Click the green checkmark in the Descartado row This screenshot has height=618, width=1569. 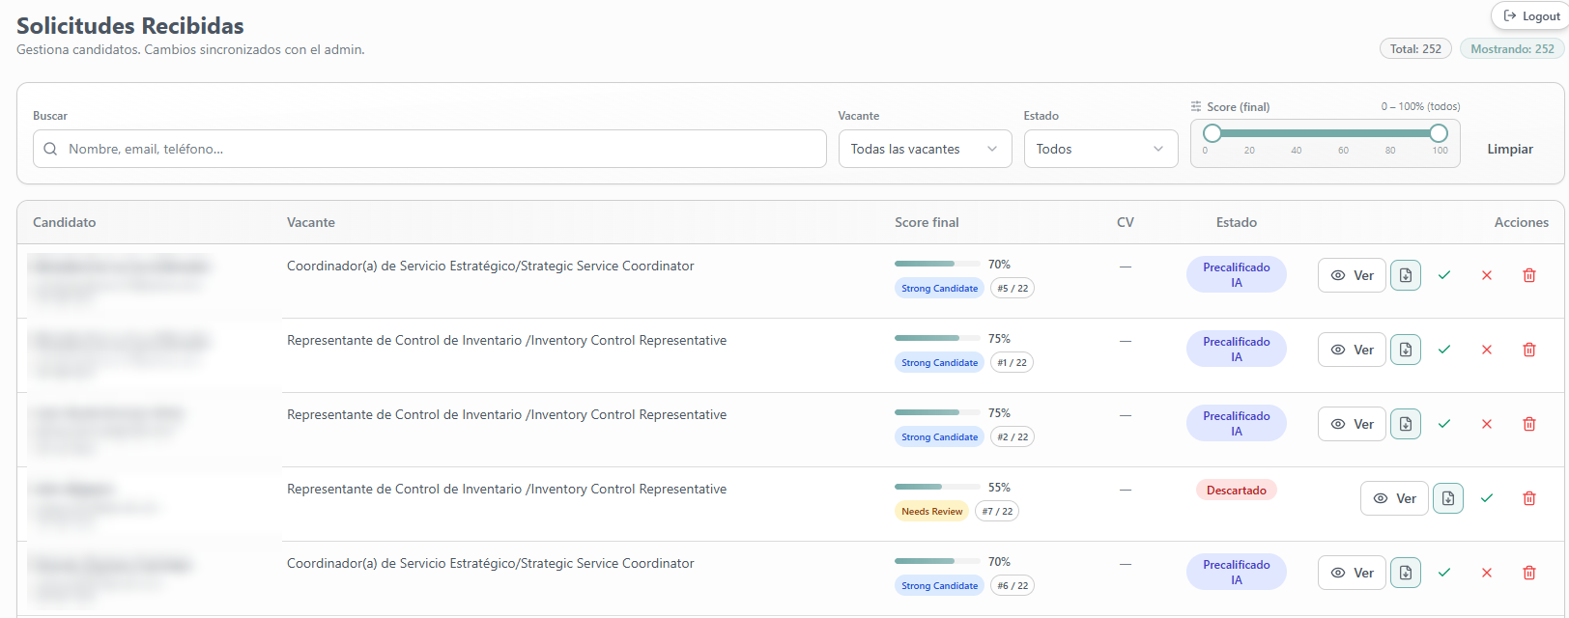pyautogui.click(x=1487, y=498)
